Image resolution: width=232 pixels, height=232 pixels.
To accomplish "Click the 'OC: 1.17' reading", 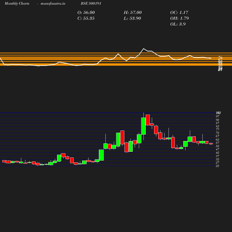I will point(179,13).
